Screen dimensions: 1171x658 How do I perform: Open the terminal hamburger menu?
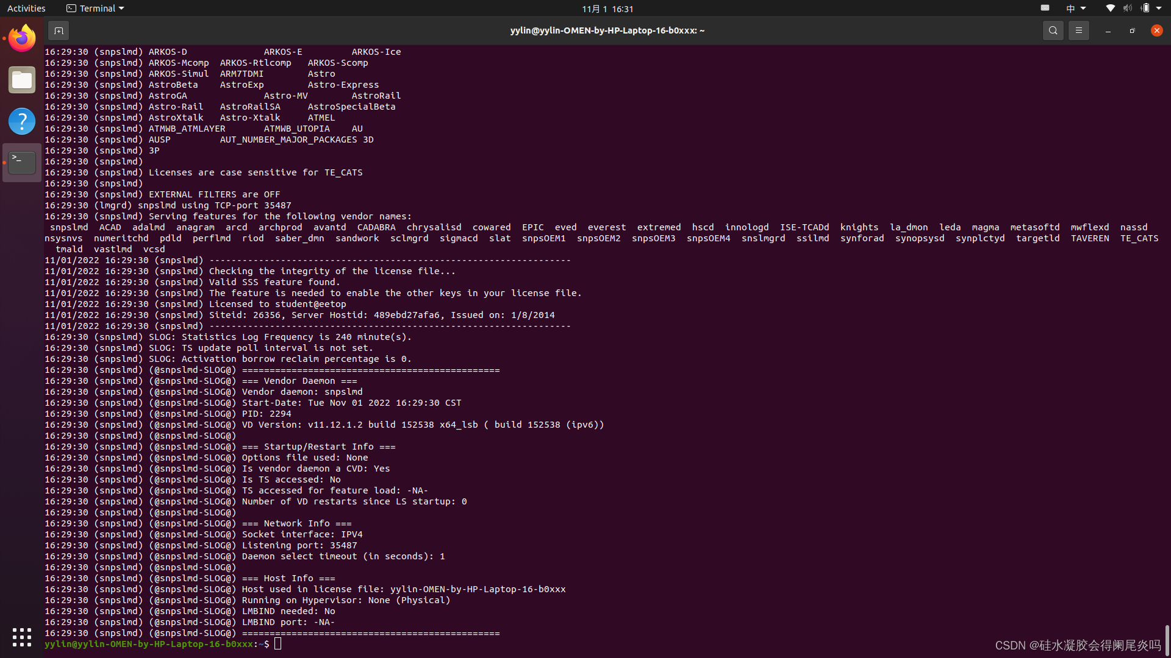point(1078,30)
